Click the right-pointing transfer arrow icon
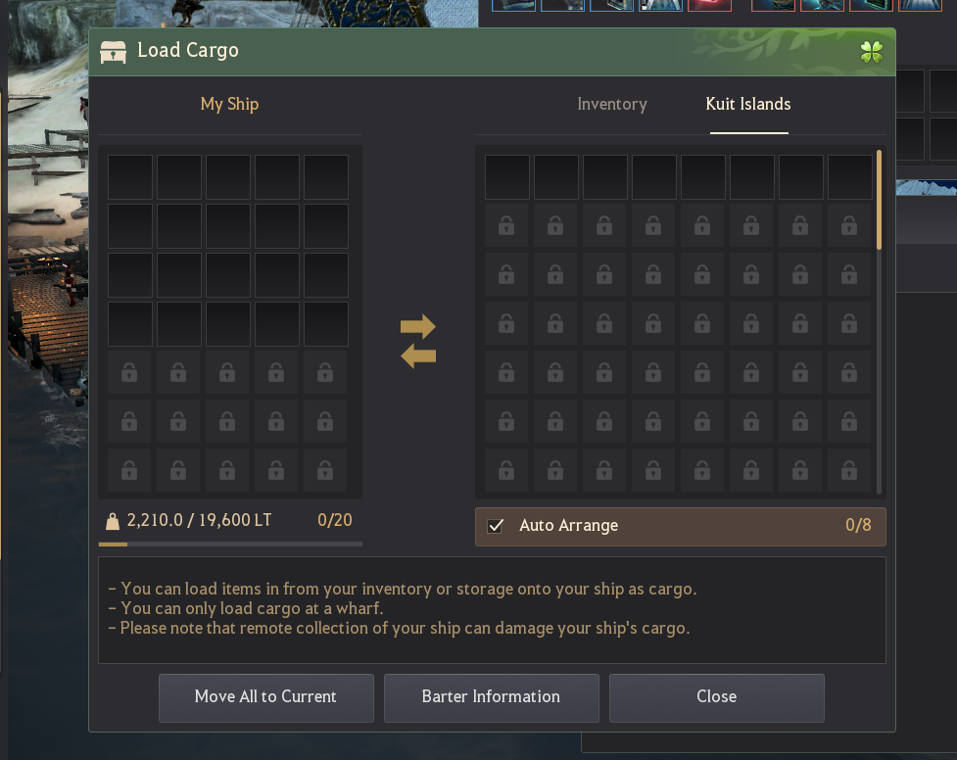This screenshot has height=760, width=957. [x=418, y=326]
